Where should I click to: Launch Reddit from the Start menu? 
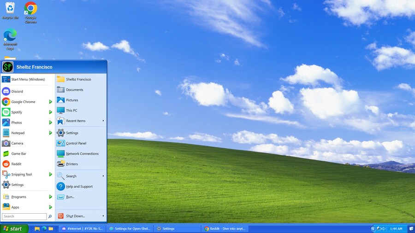[16, 164]
